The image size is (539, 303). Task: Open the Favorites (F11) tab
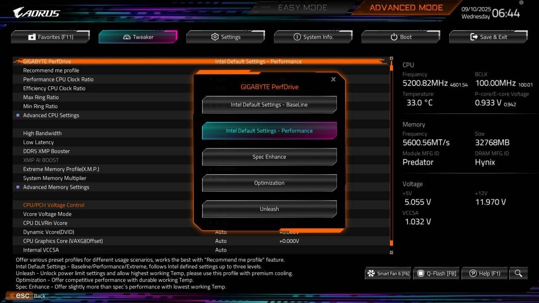(50, 37)
